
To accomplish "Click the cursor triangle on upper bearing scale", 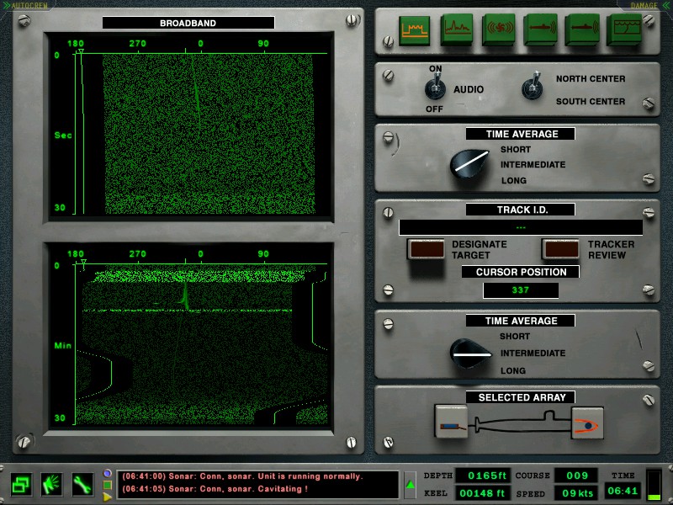I will [81, 51].
